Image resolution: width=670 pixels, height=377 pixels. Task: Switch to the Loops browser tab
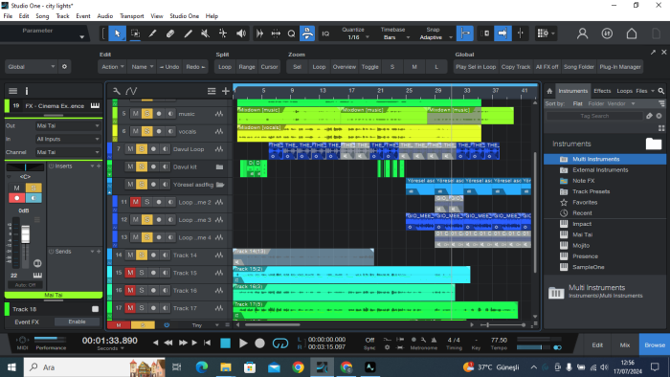(x=624, y=91)
